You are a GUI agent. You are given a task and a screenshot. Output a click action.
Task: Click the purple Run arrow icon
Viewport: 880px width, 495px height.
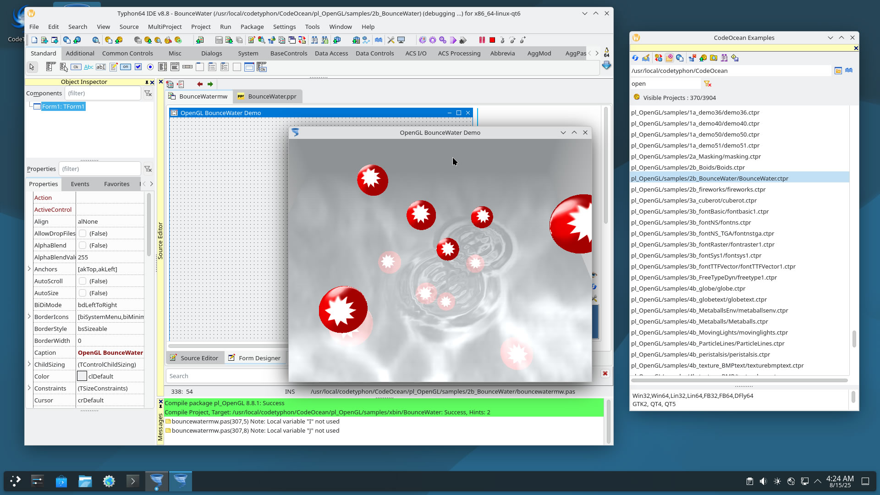click(x=453, y=40)
